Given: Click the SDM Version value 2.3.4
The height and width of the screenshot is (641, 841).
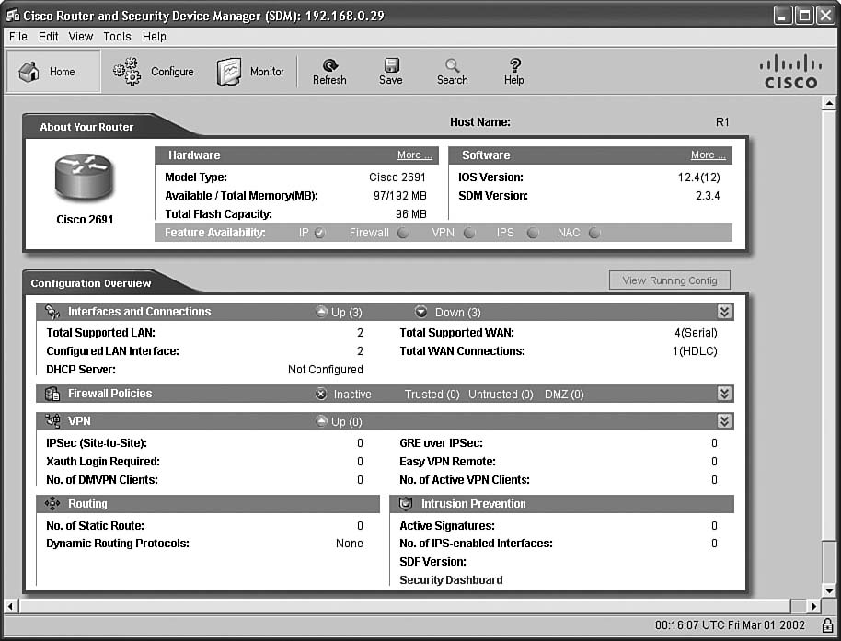Looking at the screenshot, I should (708, 196).
